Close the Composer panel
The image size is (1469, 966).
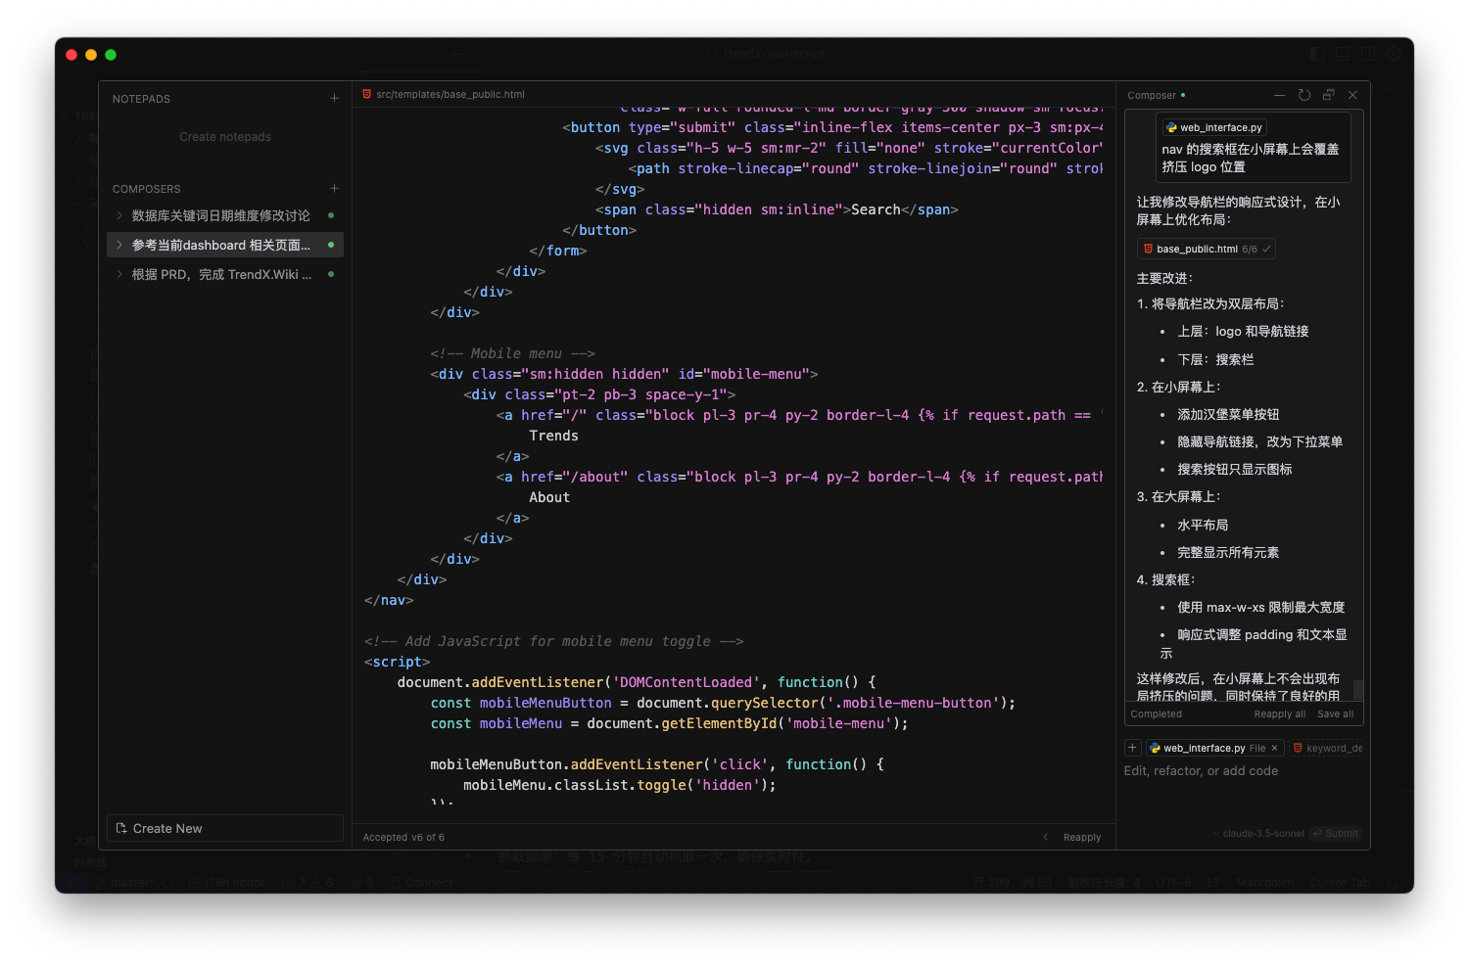click(1352, 95)
